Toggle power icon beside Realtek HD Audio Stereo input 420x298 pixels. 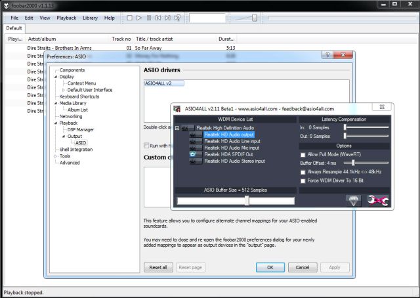[x=196, y=161]
